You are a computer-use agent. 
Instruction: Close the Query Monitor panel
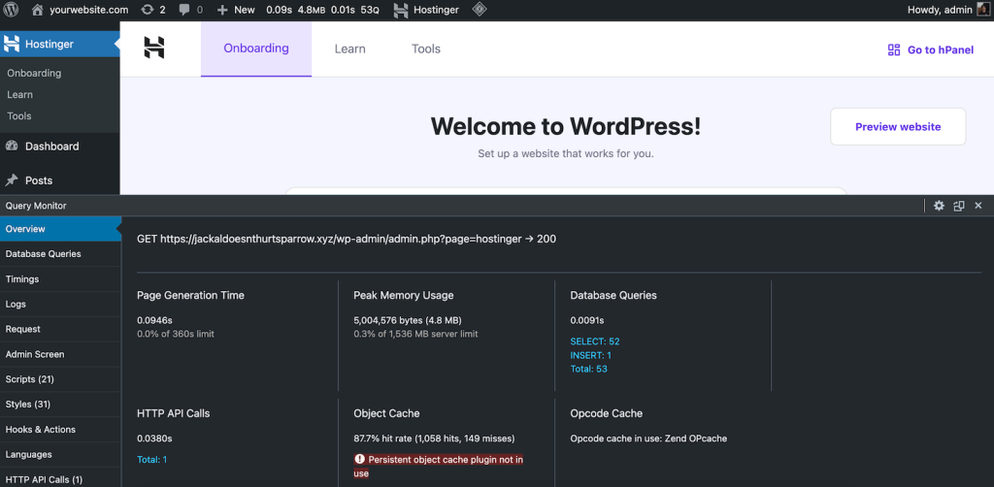point(978,206)
